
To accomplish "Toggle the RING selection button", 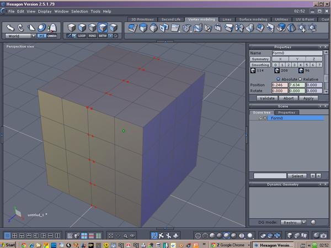I will pyautogui.click(x=92, y=36).
